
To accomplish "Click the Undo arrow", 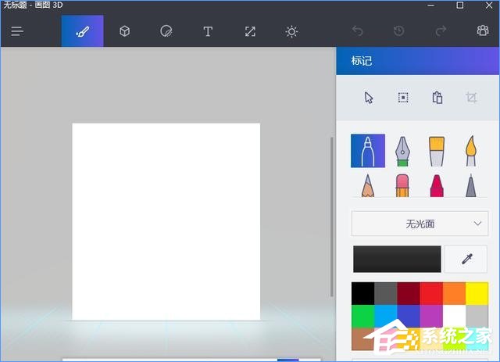I will coord(357,31).
